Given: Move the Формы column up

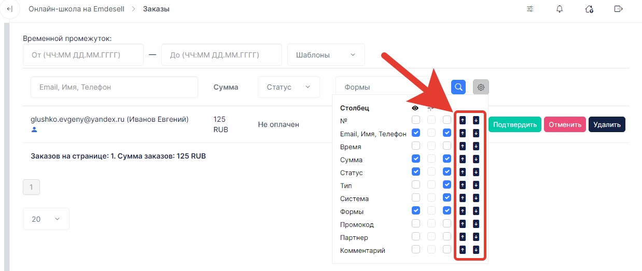Looking at the screenshot, I should [463, 211].
